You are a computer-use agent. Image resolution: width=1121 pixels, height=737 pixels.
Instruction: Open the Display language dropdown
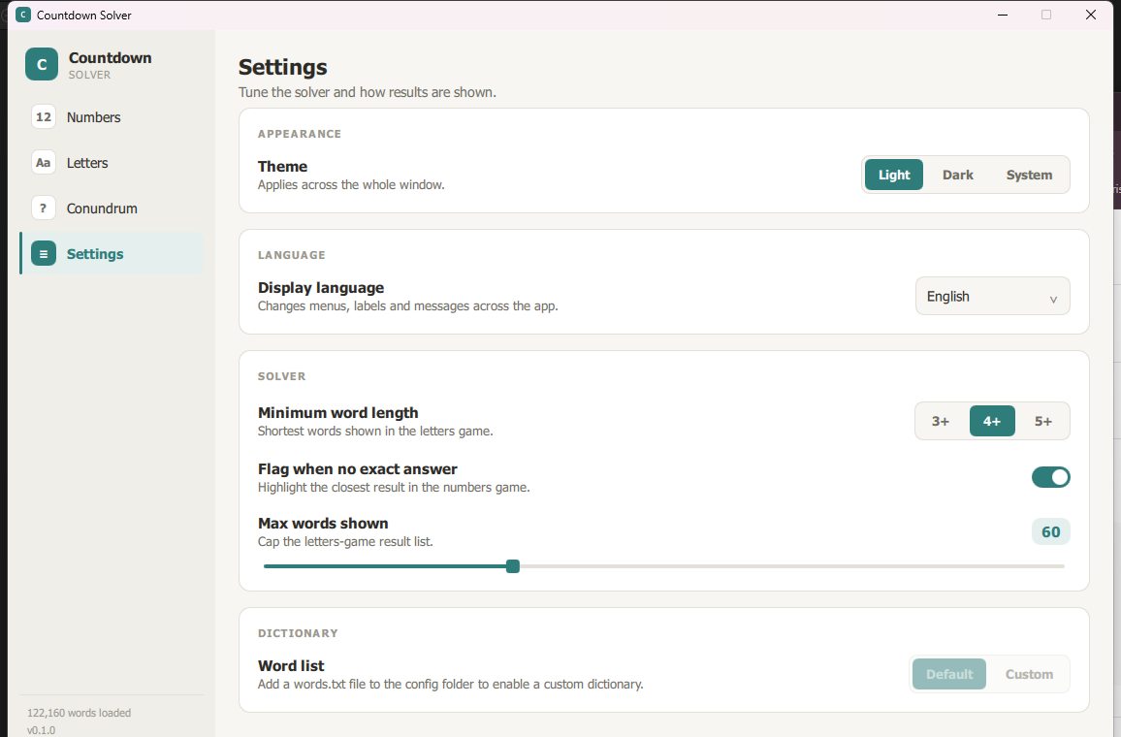tap(992, 296)
